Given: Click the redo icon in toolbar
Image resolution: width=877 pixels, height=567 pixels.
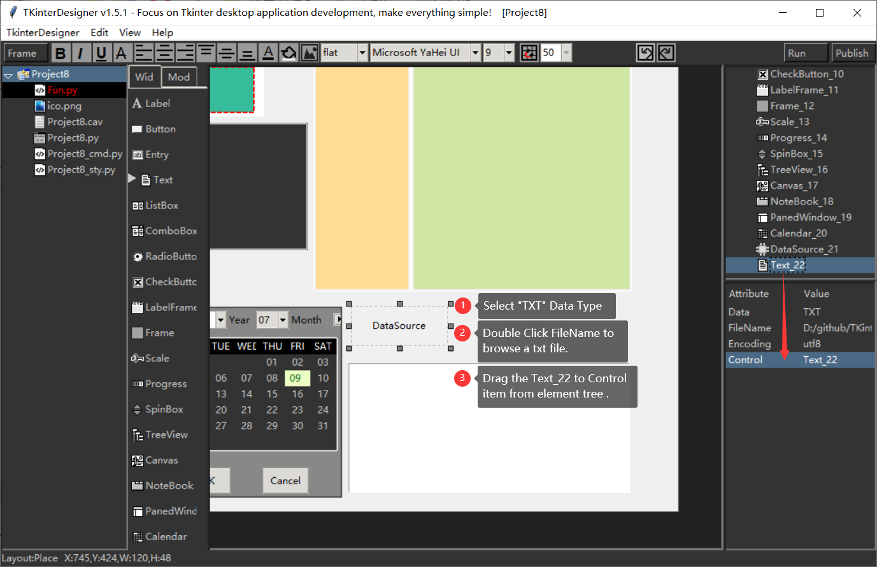Looking at the screenshot, I should (x=666, y=53).
